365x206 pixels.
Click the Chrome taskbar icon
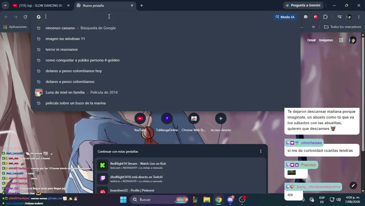218,200
